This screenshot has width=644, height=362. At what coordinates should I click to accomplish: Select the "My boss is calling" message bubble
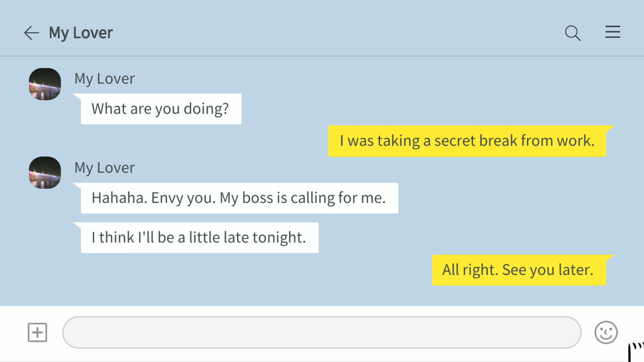[239, 198]
